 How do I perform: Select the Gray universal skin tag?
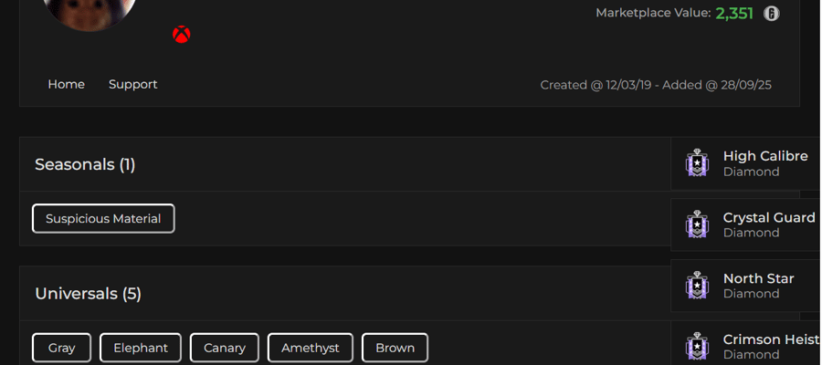[61, 348]
